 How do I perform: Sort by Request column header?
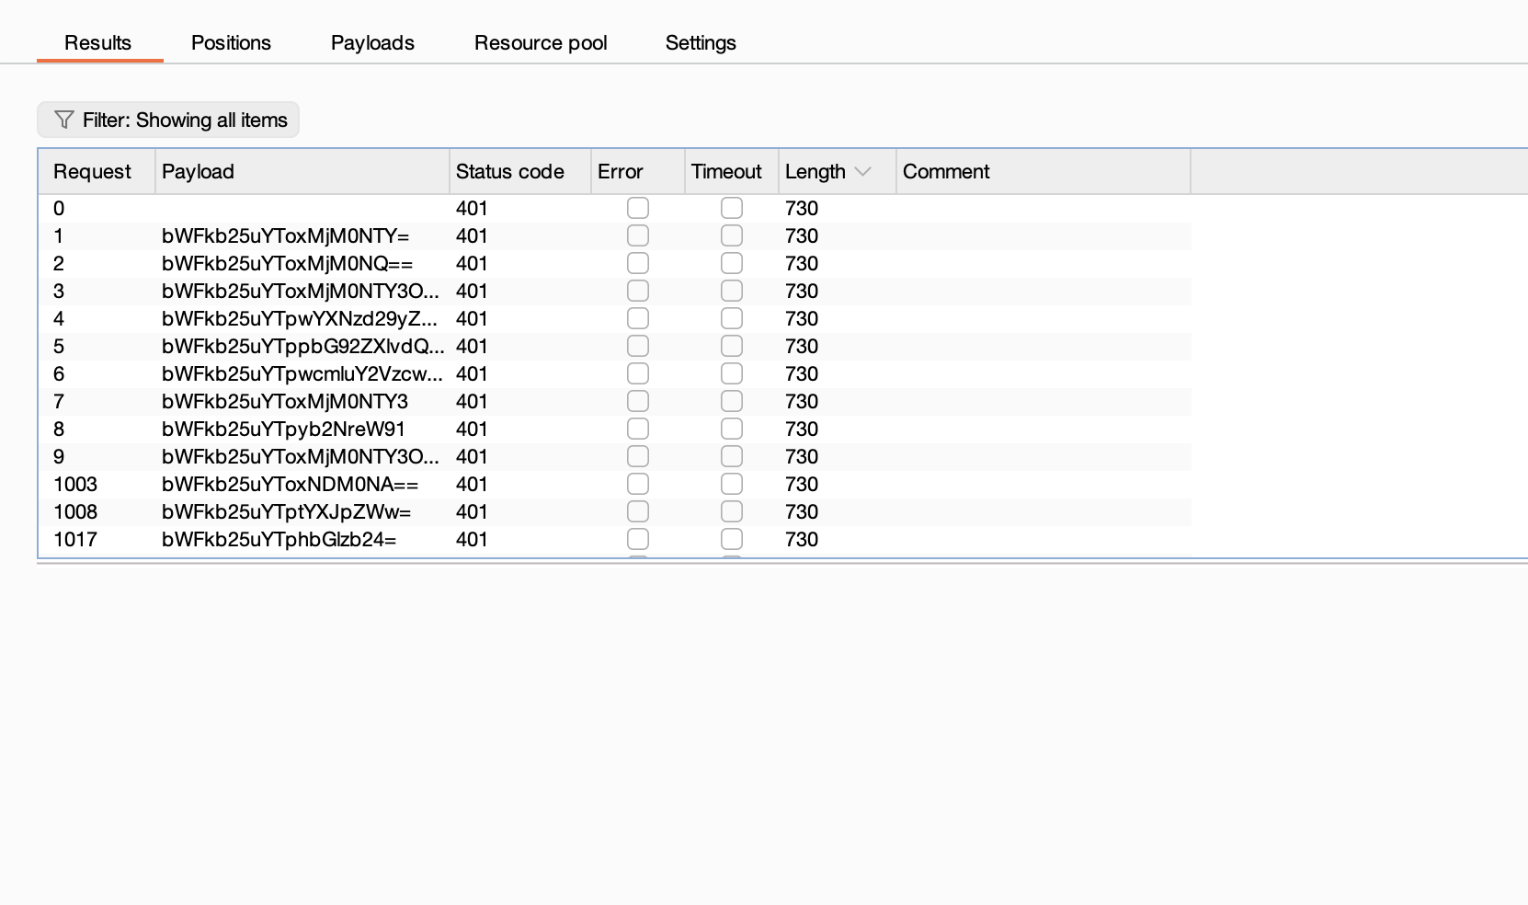(x=97, y=171)
